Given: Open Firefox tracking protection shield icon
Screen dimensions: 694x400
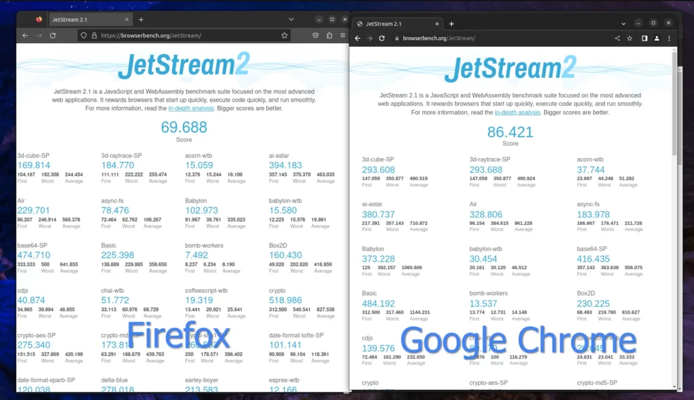Looking at the screenshot, I should tap(83, 35).
